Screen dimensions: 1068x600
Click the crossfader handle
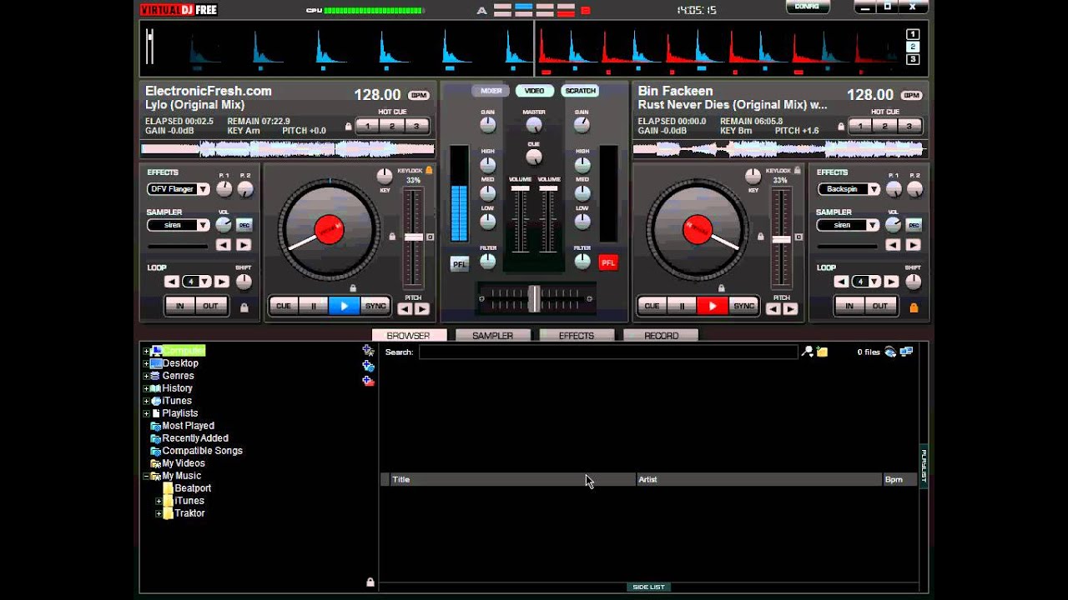pyautogui.click(x=534, y=298)
